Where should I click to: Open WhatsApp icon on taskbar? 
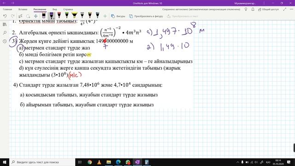[x=128, y=162]
